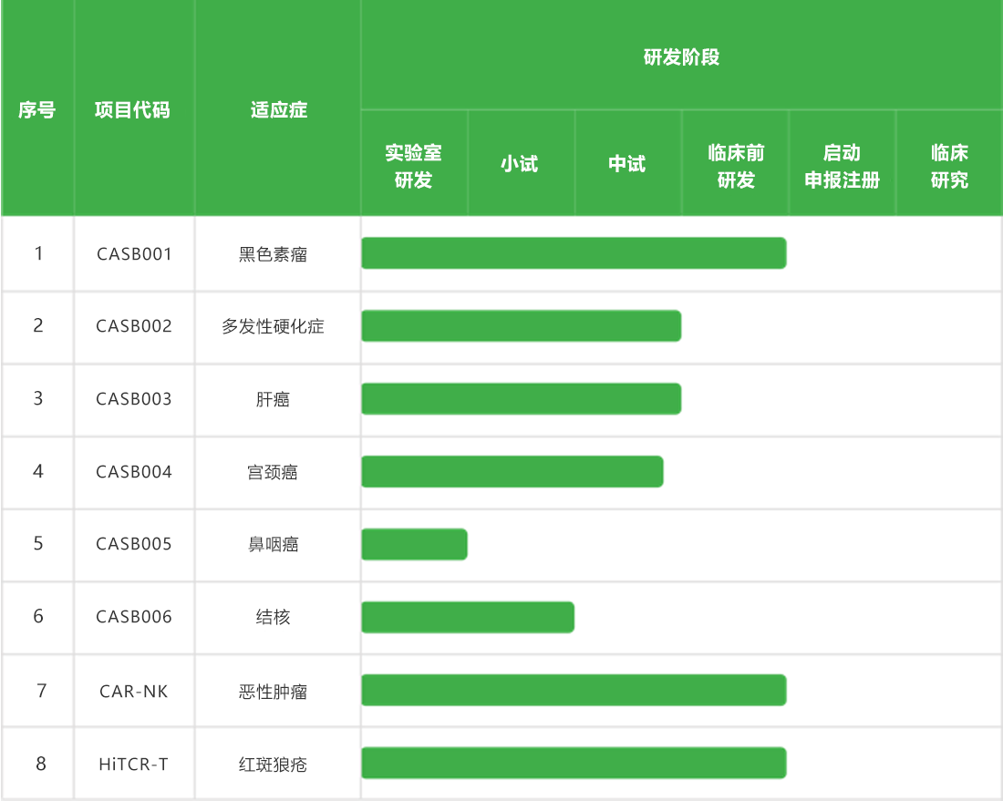1003x801 pixels.
Task: Click the CASB001 project code
Action: [x=134, y=253]
